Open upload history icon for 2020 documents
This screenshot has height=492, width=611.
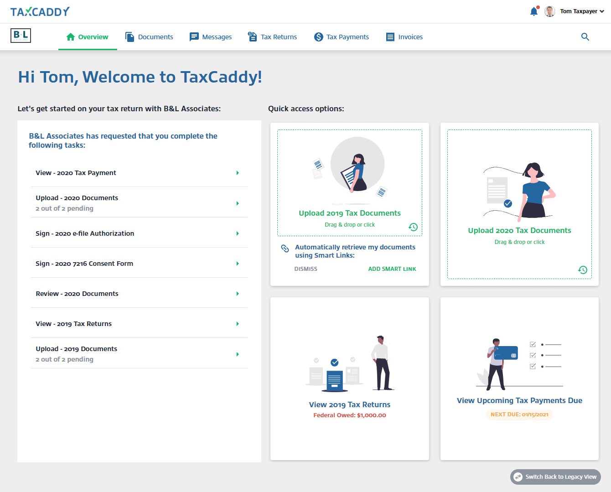(583, 270)
